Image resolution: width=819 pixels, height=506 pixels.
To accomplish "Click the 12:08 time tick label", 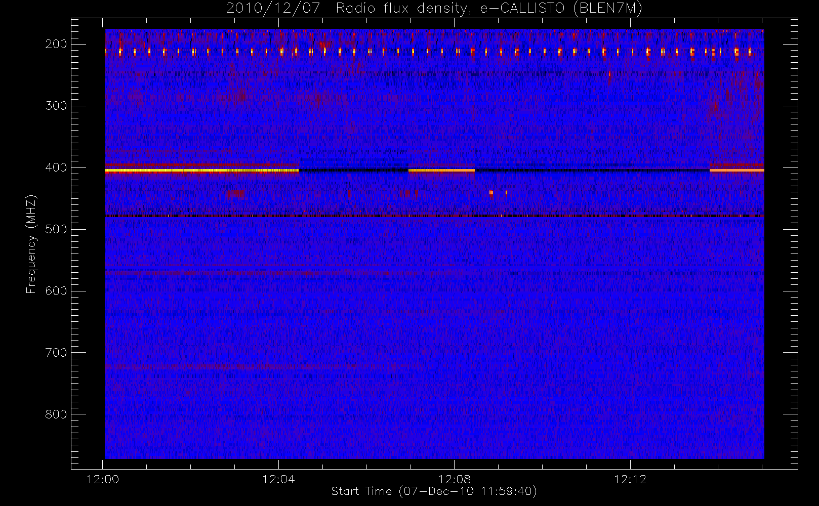I will (x=455, y=479).
